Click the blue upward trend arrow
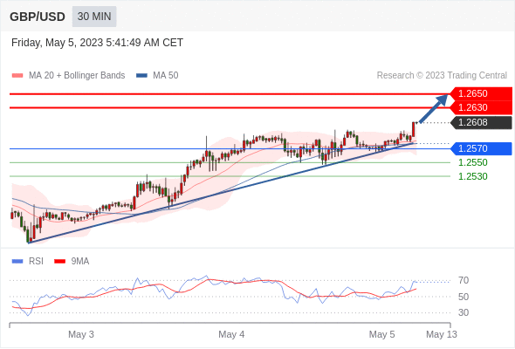The image size is (515, 349). tap(433, 109)
